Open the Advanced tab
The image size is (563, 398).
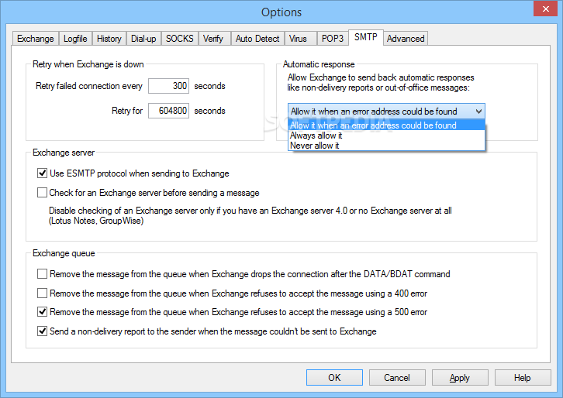click(x=406, y=39)
